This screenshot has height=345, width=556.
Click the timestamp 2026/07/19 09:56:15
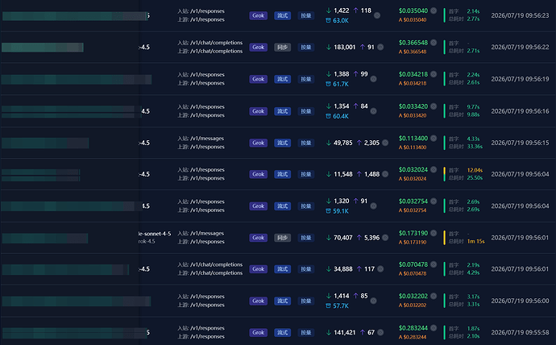point(520,143)
